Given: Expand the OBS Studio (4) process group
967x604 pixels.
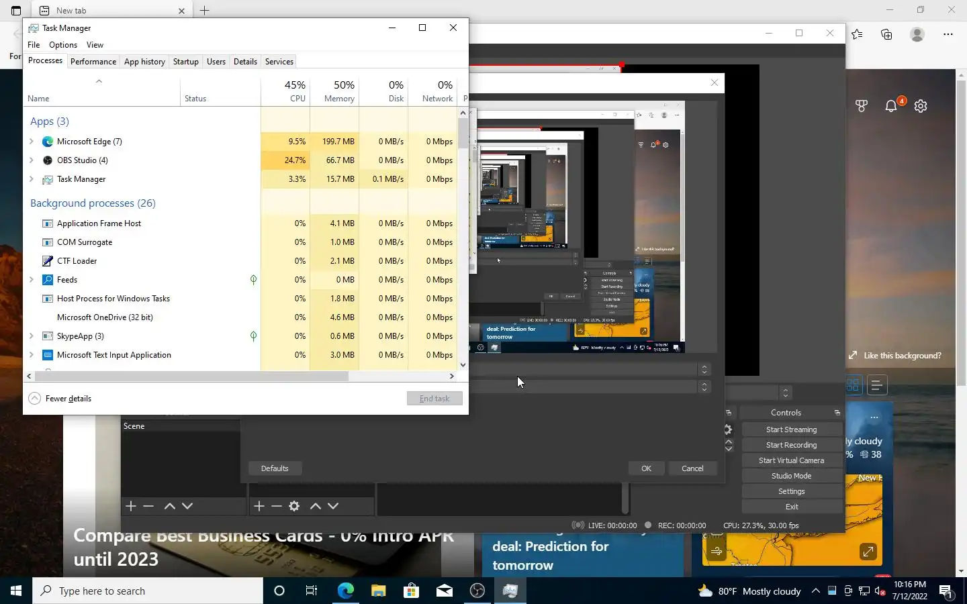Looking at the screenshot, I should click(x=32, y=160).
